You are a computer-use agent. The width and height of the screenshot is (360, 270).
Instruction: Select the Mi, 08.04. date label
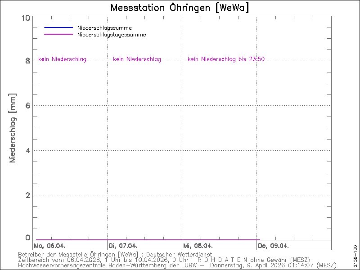198,246
